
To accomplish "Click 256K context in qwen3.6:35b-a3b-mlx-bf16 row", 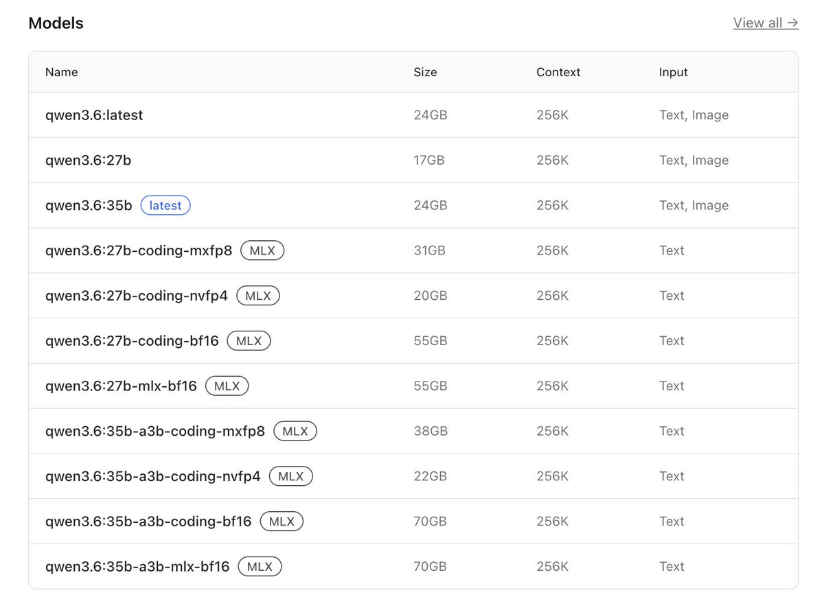I will (x=553, y=567).
